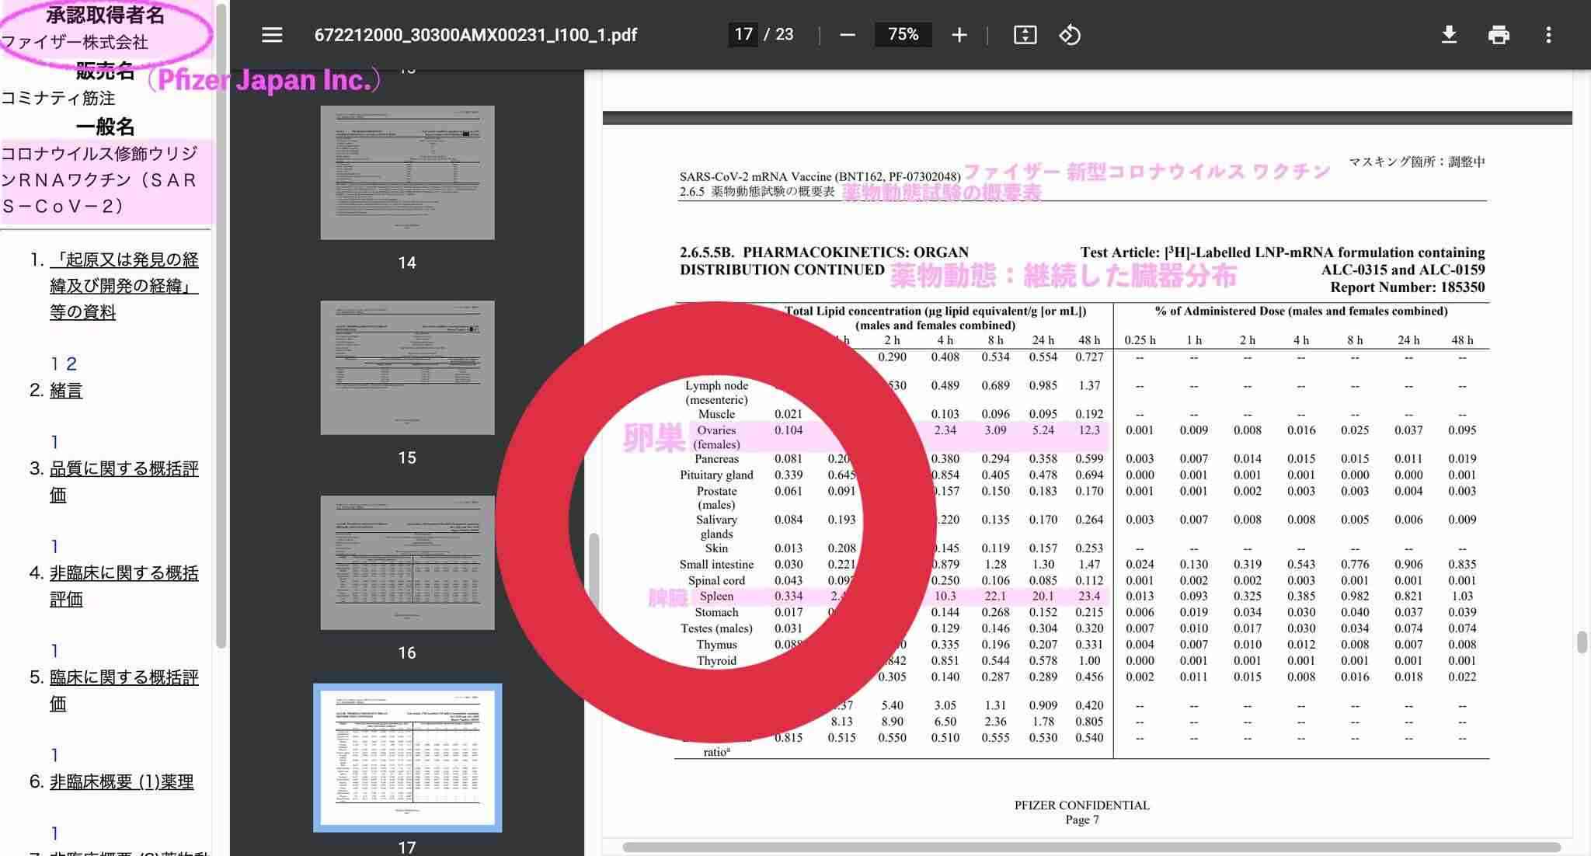Click the PDF vertical scrollbar thumb on the right

(1581, 642)
